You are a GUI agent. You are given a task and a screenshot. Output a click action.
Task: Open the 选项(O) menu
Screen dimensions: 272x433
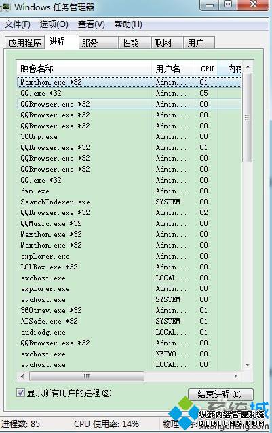(54, 24)
